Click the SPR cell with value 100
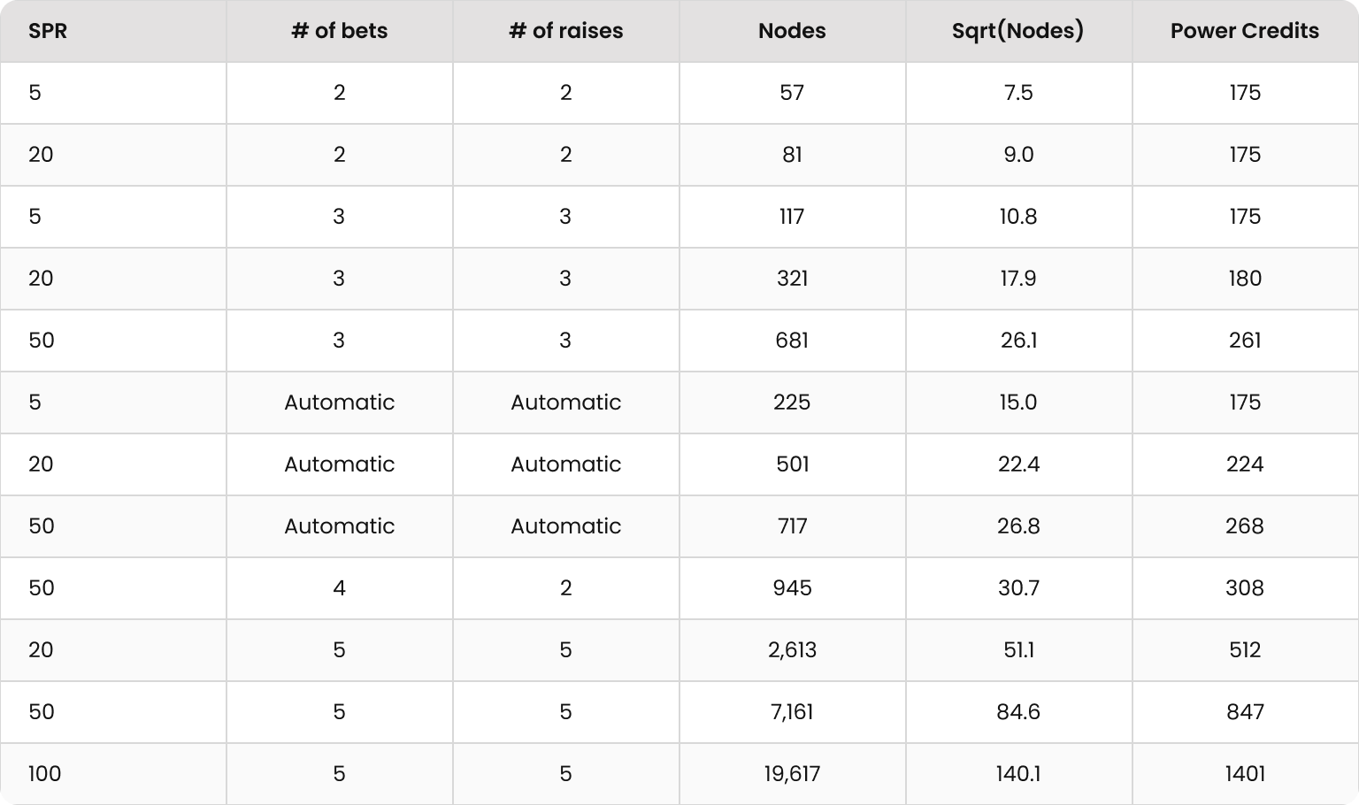The height and width of the screenshot is (805, 1359). 44,774
